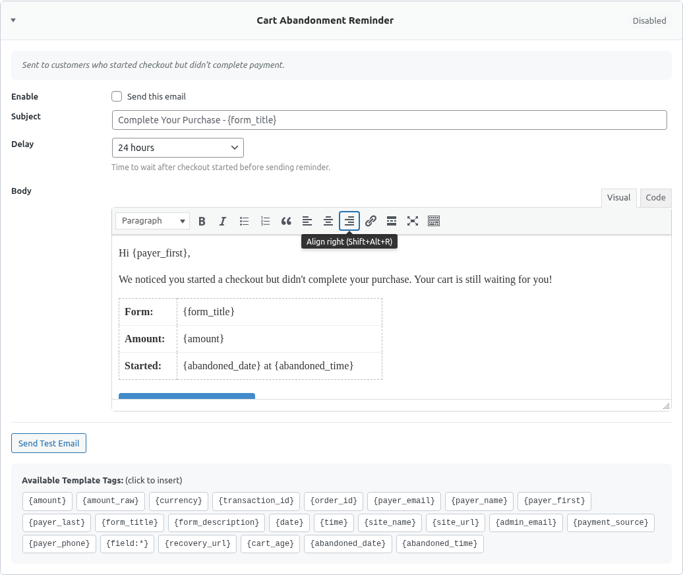Enable the Send this email checkbox
This screenshot has width=683, height=575.
[117, 96]
